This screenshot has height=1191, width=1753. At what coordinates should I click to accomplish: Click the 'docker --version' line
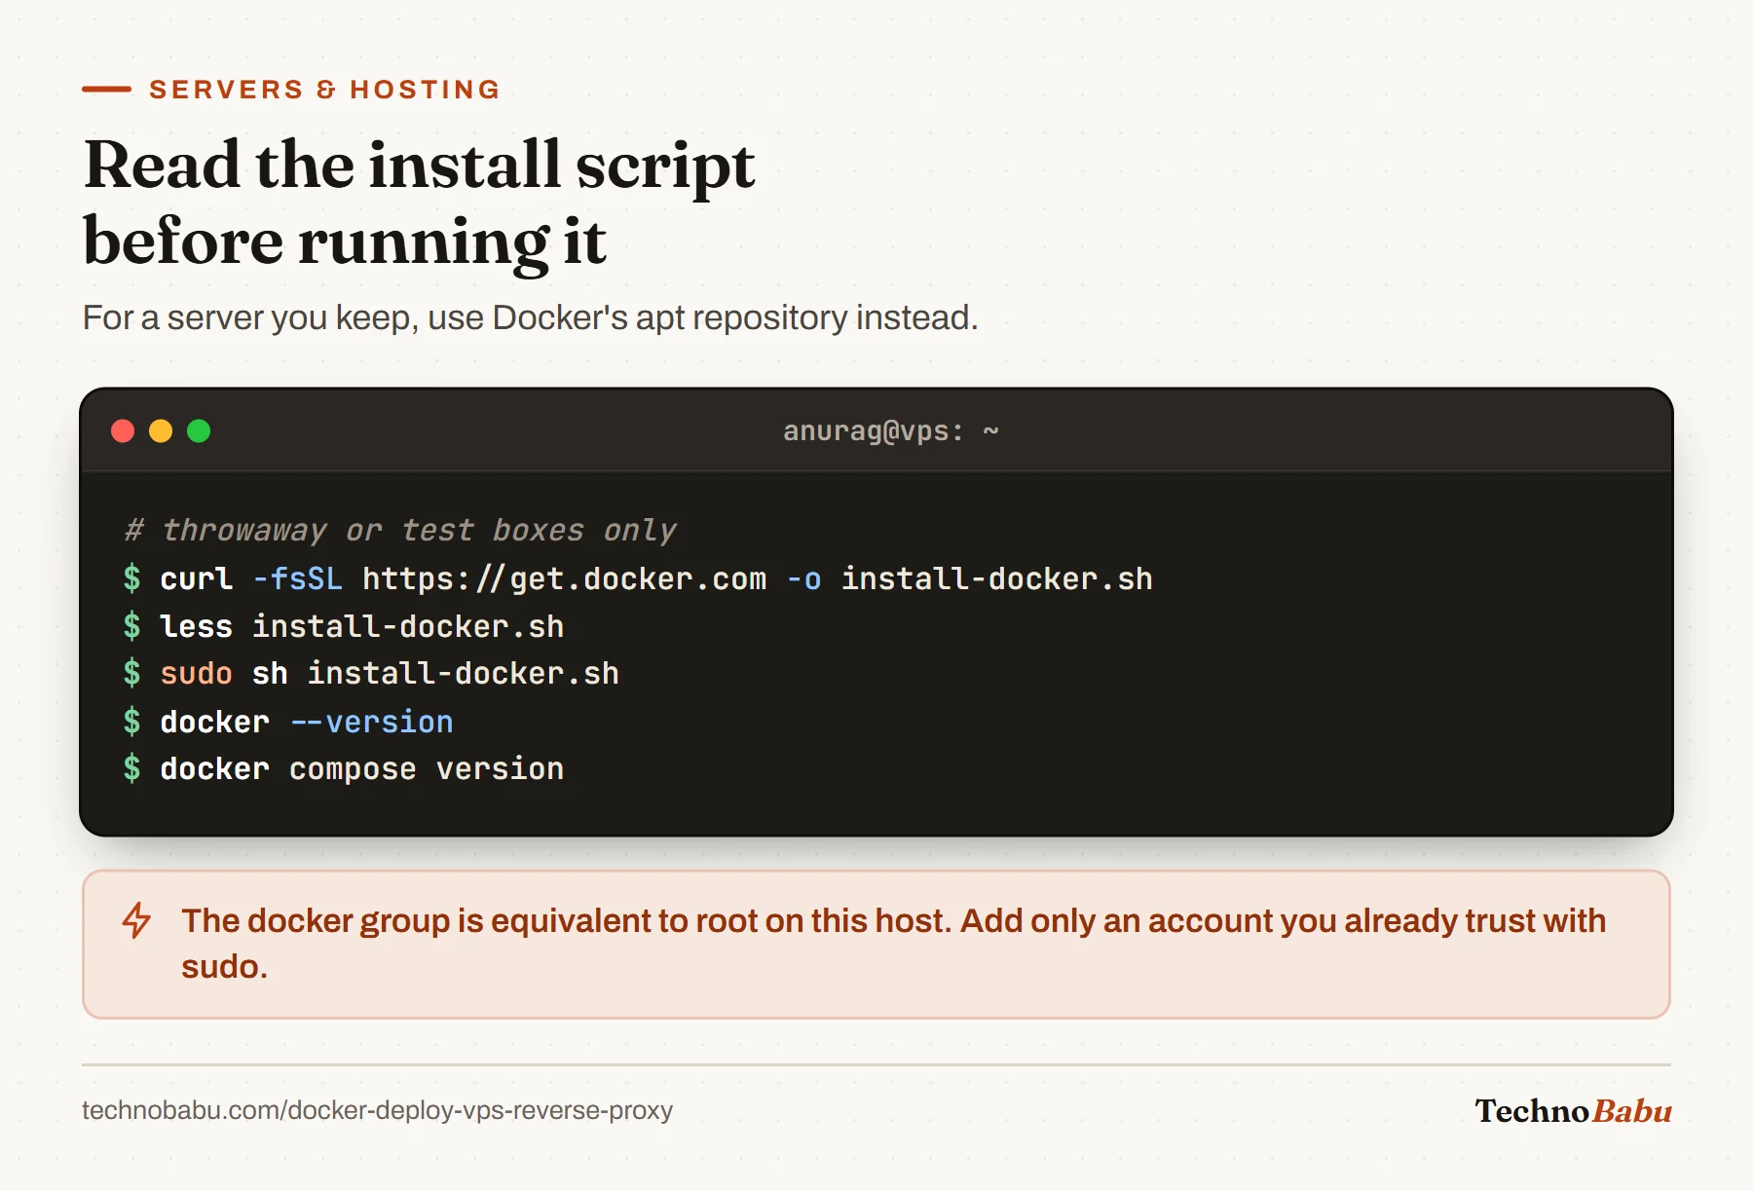point(288,722)
